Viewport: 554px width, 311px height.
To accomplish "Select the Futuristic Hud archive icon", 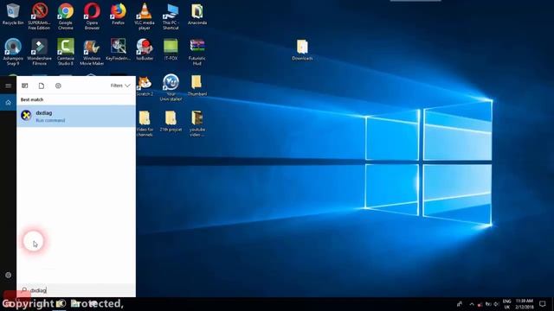I will (197, 52).
